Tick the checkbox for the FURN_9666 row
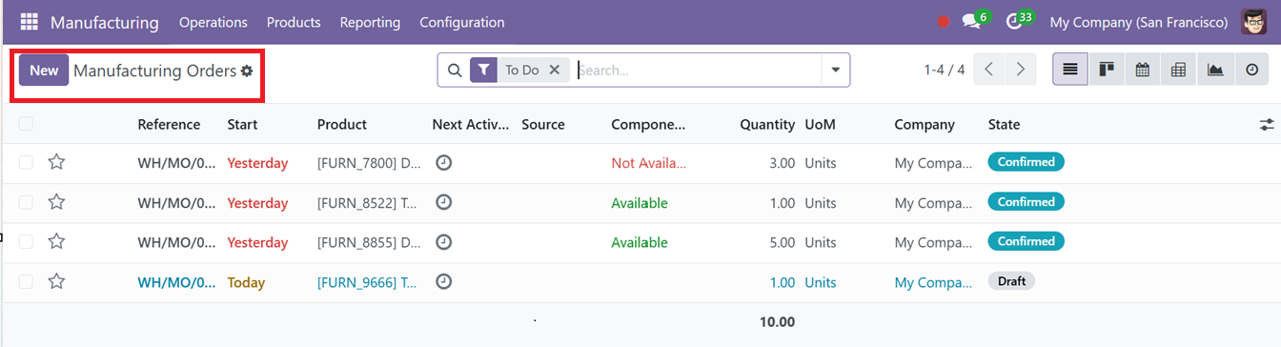 tap(26, 282)
